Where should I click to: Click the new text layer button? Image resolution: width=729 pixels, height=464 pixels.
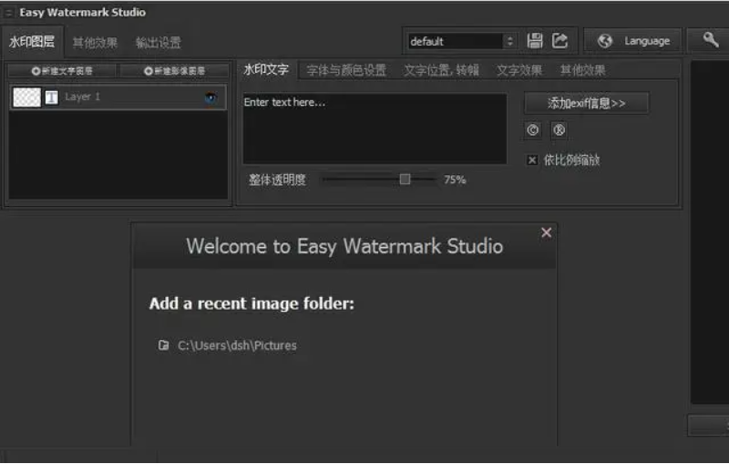[x=62, y=71]
